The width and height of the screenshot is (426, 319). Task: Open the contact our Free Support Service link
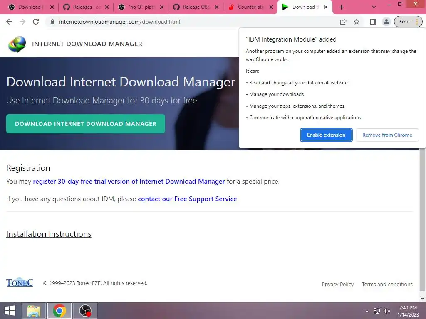[x=187, y=199]
